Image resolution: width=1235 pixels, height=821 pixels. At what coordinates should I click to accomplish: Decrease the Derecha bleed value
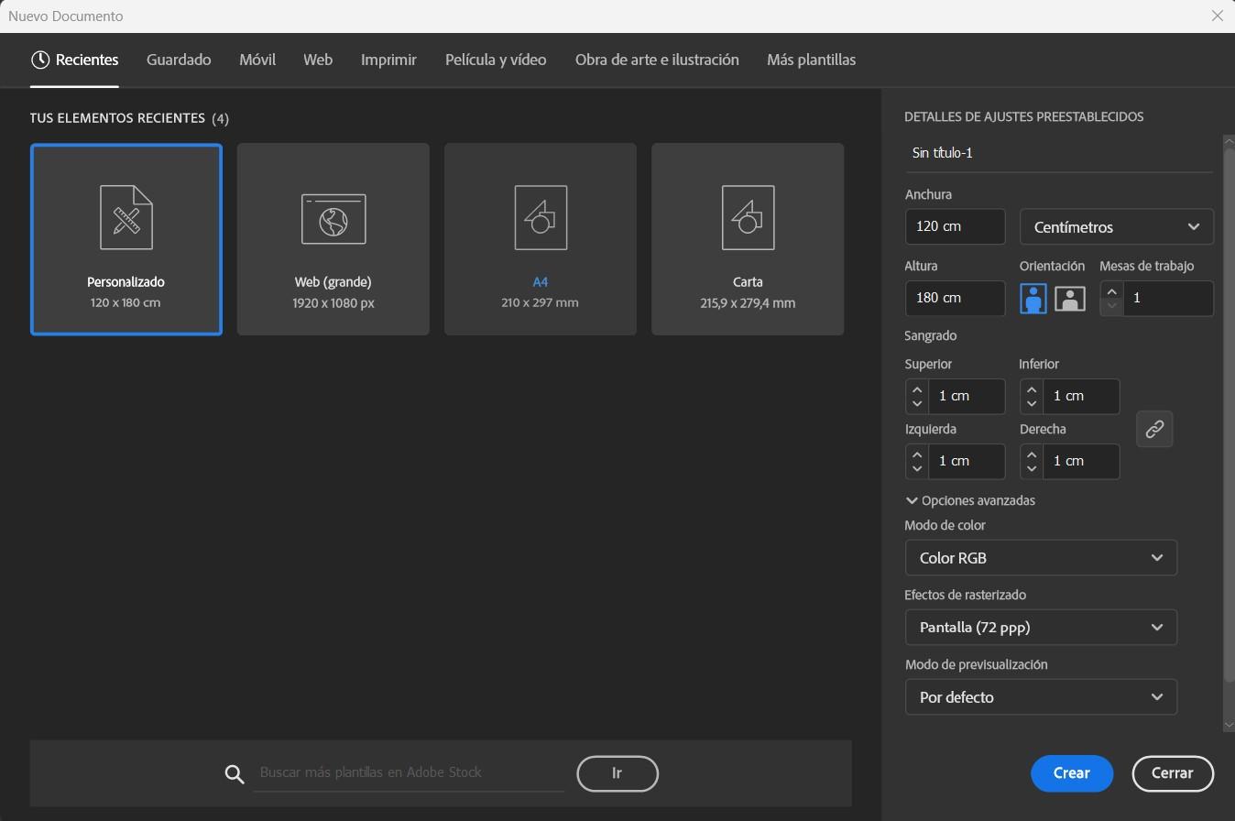1032,468
